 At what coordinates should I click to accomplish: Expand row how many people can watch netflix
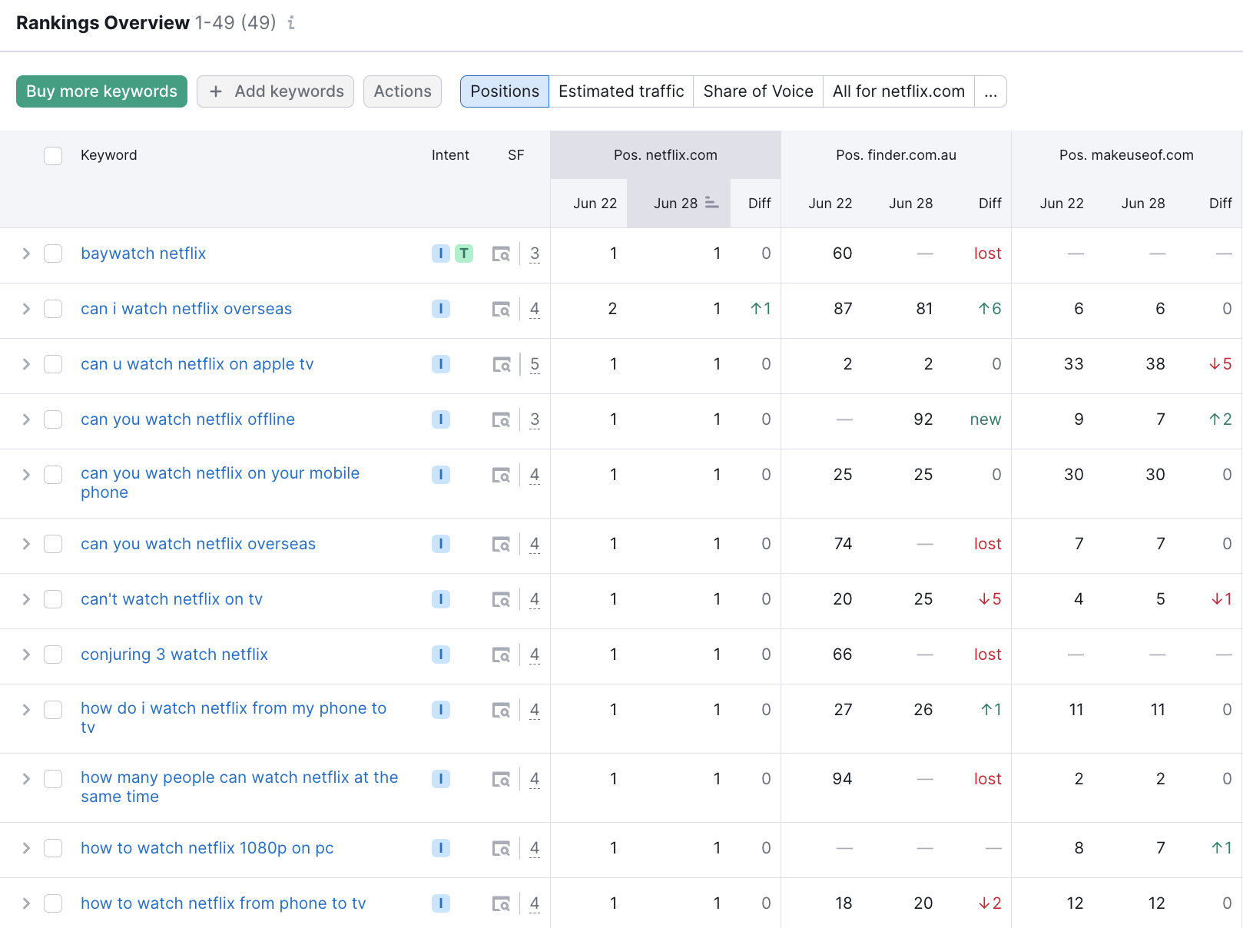coord(26,779)
